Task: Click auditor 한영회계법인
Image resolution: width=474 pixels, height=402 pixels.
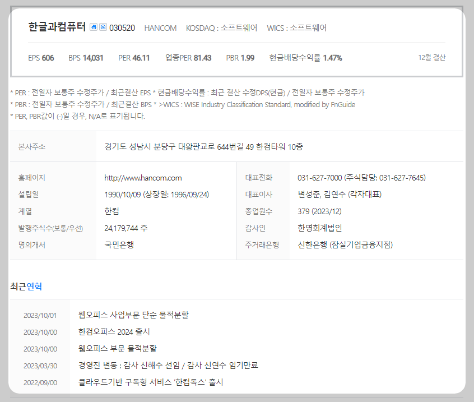Action: pos(320,228)
